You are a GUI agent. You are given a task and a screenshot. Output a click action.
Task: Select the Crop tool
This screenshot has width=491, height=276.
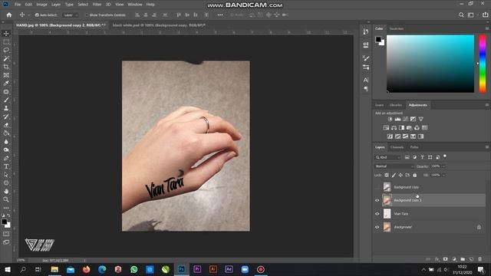coord(6,67)
